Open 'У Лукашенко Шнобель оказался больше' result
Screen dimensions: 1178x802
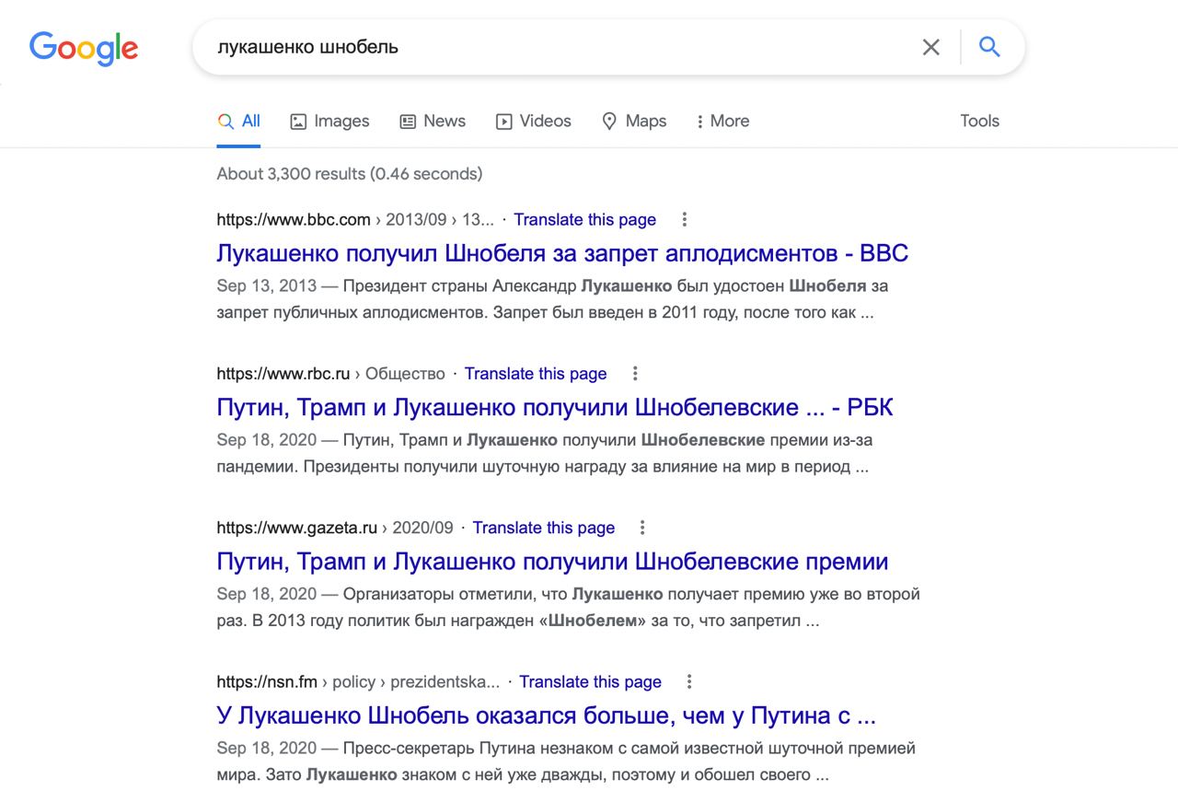point(547,715)
